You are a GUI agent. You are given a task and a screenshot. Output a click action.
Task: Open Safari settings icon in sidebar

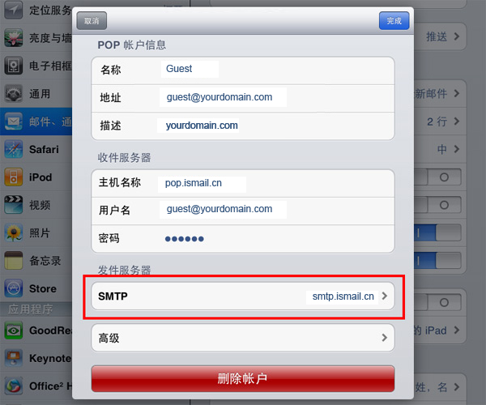point(13,149)
